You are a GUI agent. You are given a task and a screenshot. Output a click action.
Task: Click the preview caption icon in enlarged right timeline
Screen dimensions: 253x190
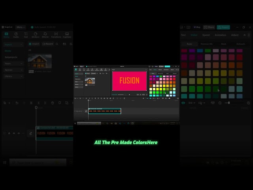[213, 103]
